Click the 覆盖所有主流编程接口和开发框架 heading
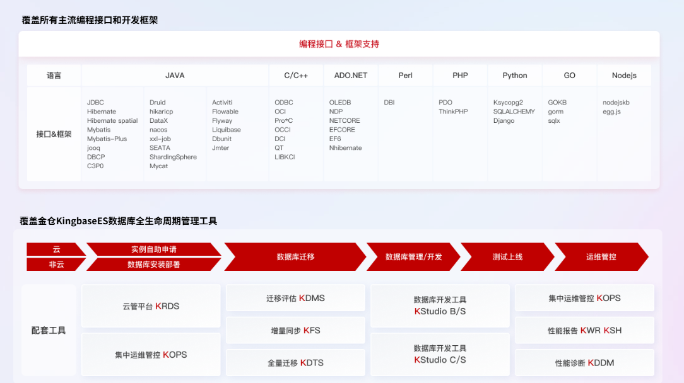The image size is (684, 383). (90, 20)
